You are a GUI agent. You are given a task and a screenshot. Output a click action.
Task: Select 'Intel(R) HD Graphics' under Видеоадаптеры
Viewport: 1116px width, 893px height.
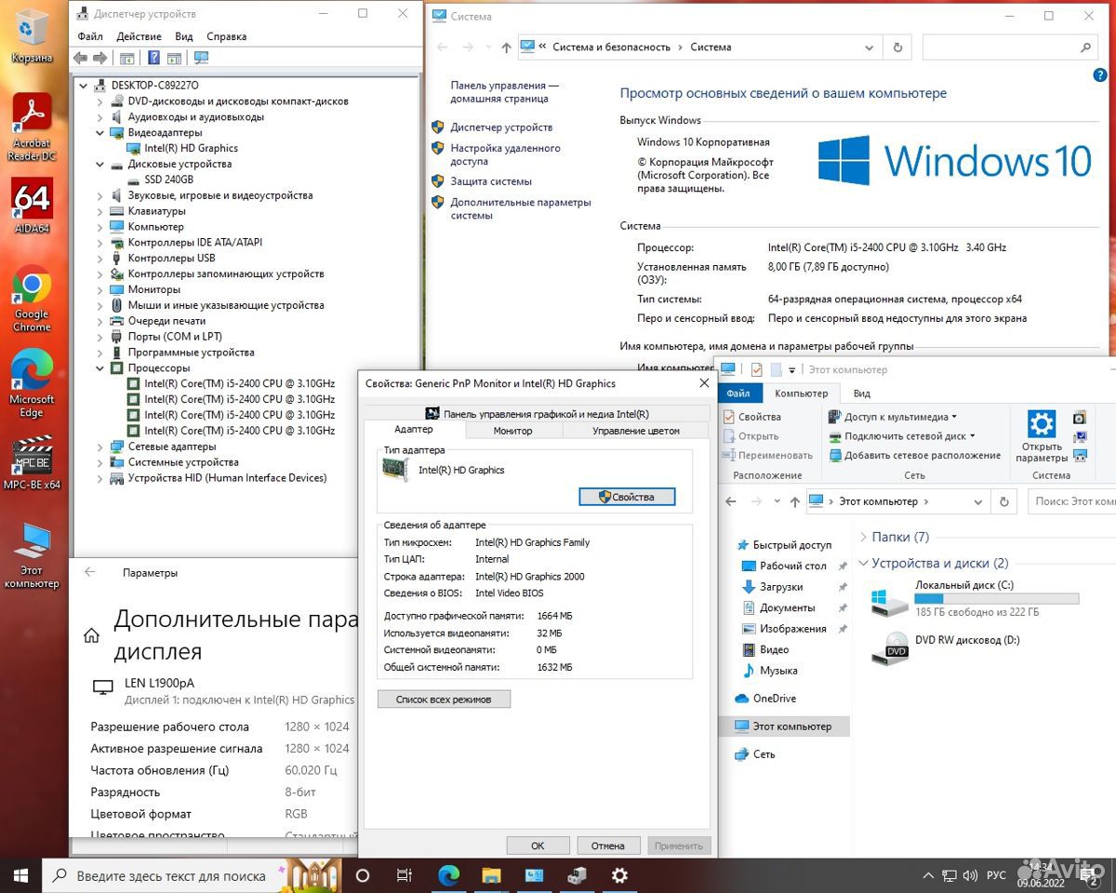pos(191,148)
